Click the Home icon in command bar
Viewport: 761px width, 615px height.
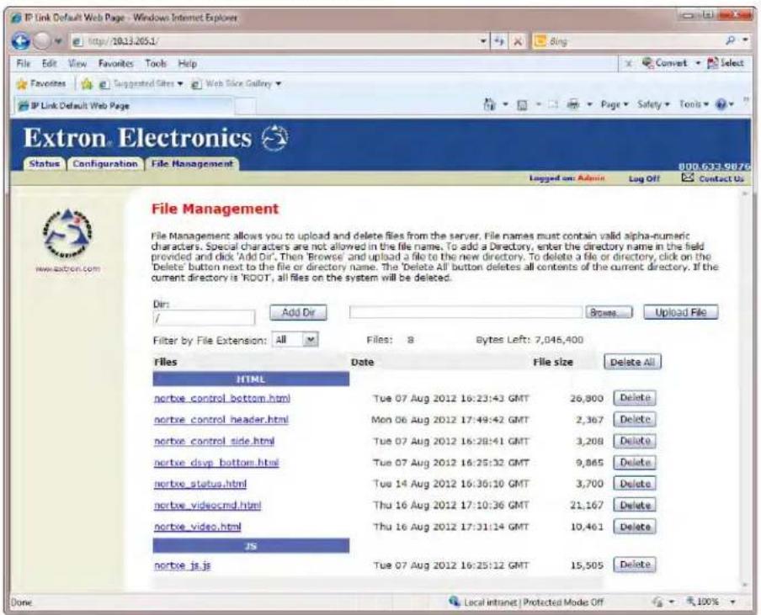(490, 104)
